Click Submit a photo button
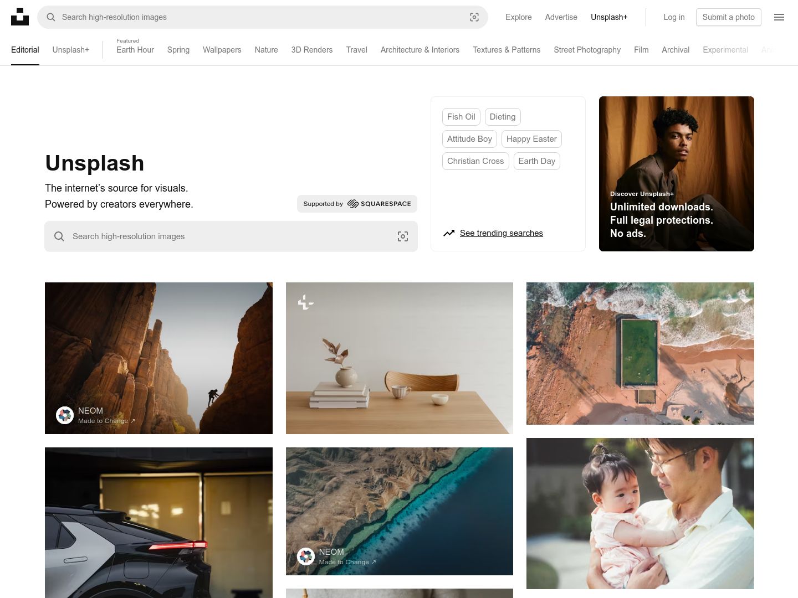The width and height of the screenshot is (798, 598). point(729,17)
